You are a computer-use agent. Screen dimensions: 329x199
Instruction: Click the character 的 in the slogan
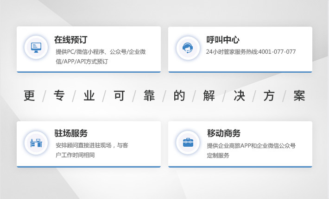tap(179, 95)
